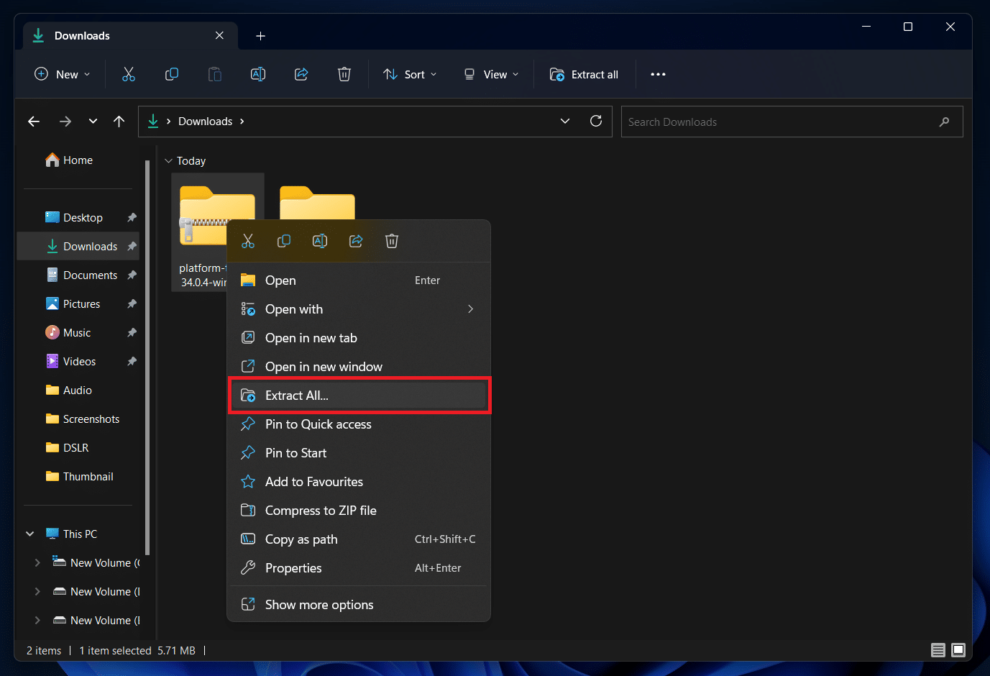This screenshot has height=676, width=990.
Task: Click the Cut icon in the context menu
Action: [248, 241]
